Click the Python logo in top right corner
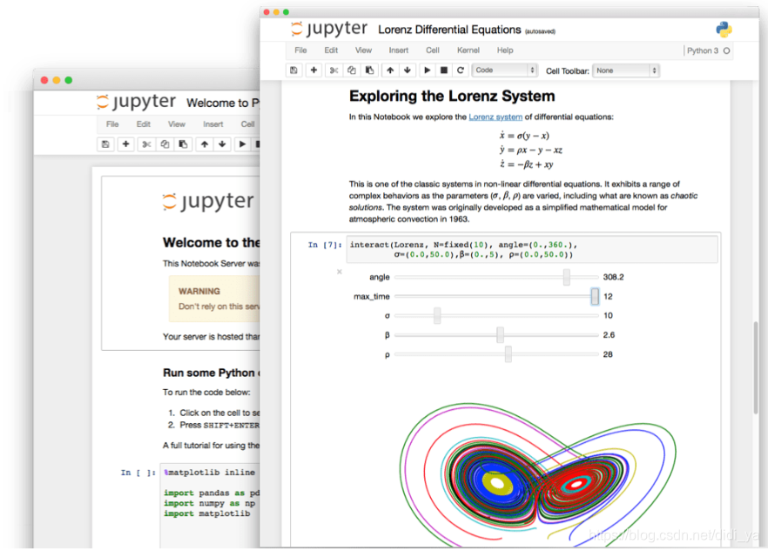 coord(724,30)
